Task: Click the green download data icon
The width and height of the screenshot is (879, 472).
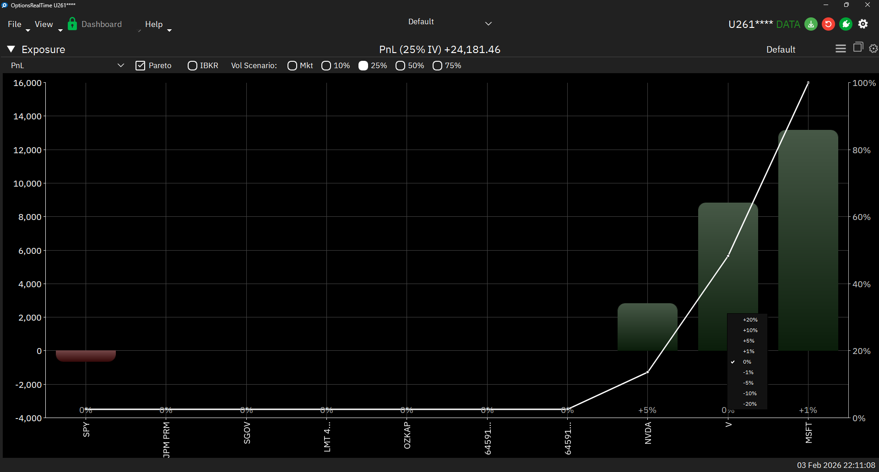Action: (x=811, y=24)
